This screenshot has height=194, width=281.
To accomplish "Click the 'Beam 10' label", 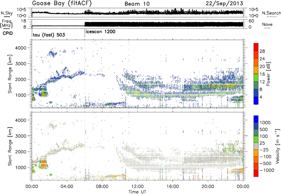I will [x=137, y=4].
